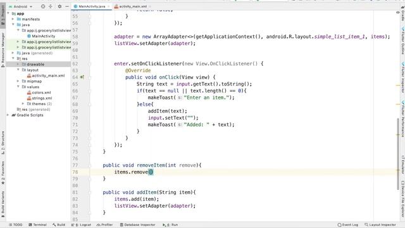Collapse the res folder
This screenshot has height=228, width=405.
tap(13, 59)
